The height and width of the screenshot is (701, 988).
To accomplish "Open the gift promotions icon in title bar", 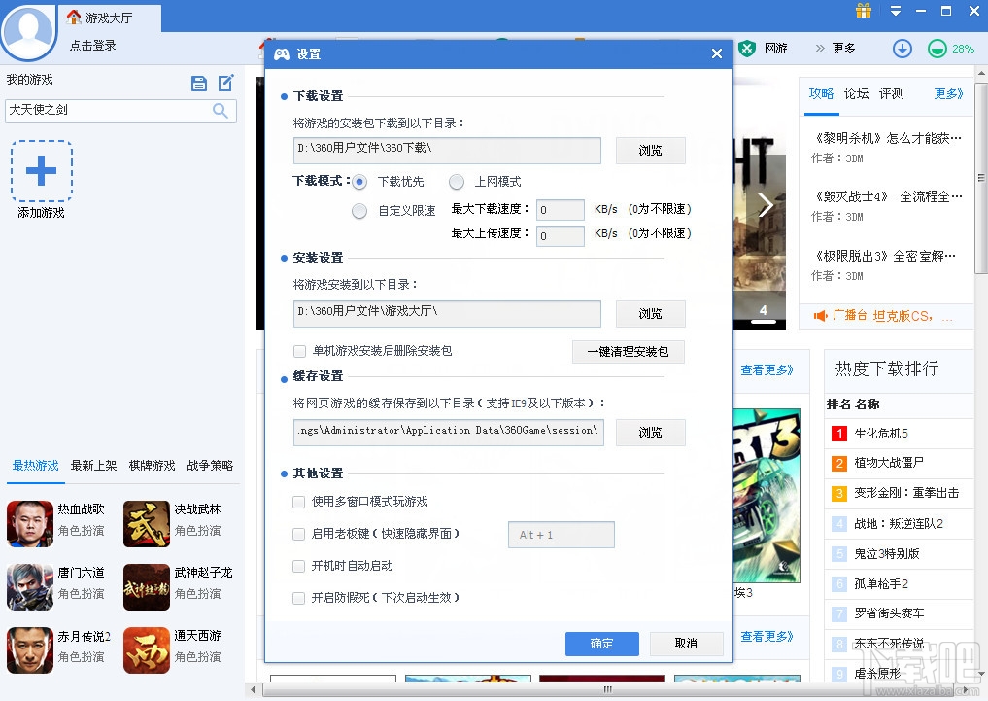I will (863, 12).
